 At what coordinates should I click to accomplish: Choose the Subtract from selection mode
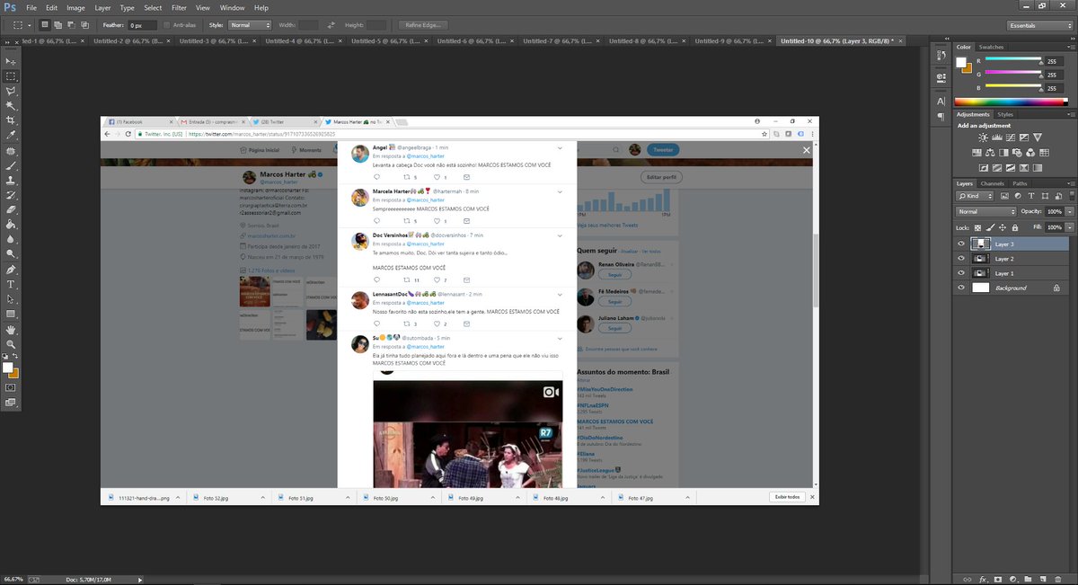click(72, 25)
